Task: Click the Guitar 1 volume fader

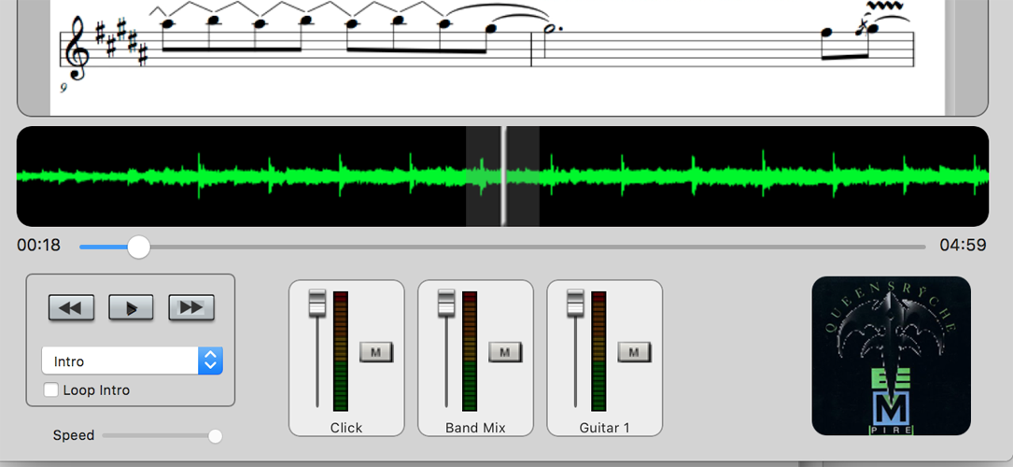Action: [x=575, y=302]
